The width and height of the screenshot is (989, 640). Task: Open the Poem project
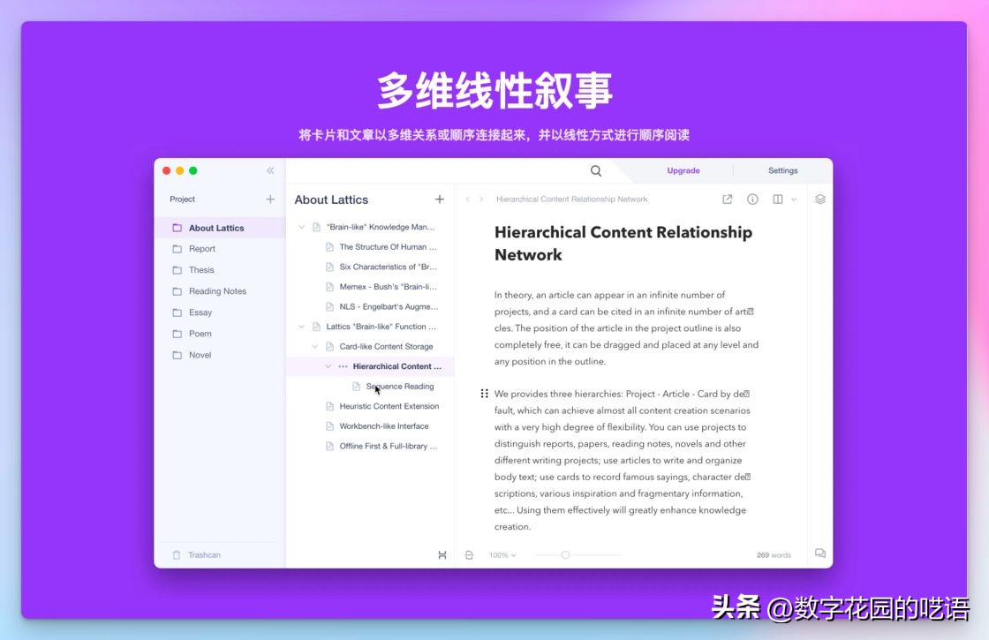(220, 334)
